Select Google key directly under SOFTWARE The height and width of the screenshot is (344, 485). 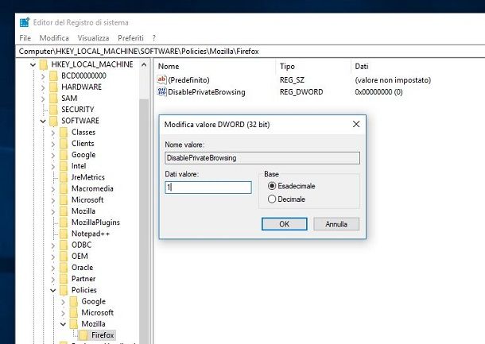click(x=83, y=155)
